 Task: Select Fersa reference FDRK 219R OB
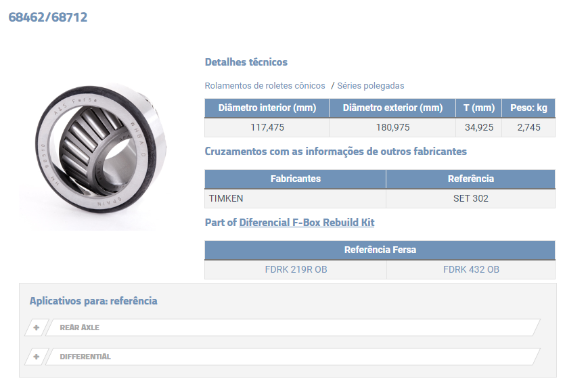pos(296,269)
